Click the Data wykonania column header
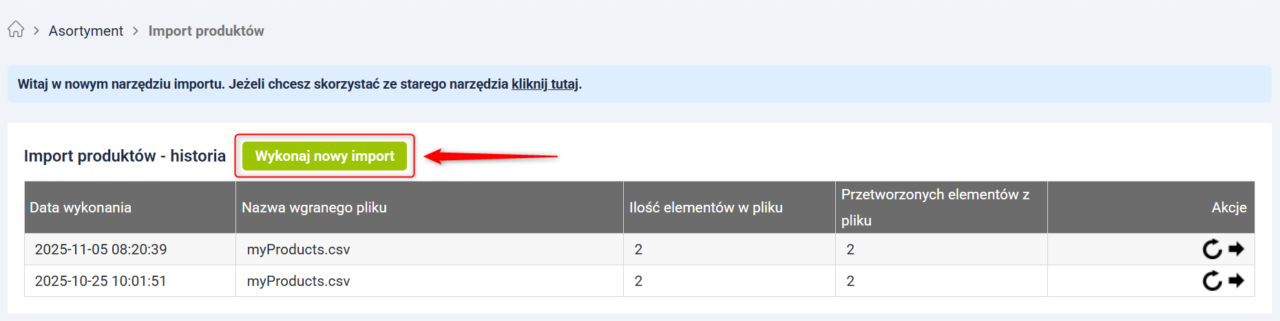The height and width of the screenshot is (321, 1280). (81, 208)
